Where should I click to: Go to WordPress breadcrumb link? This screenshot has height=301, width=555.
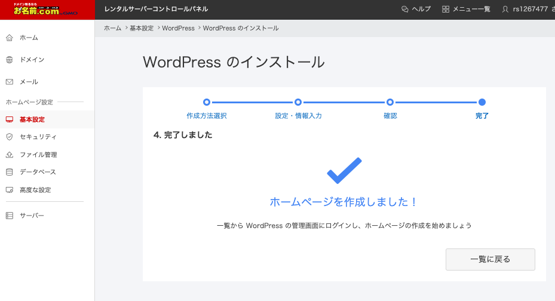[x=178, y=28]
